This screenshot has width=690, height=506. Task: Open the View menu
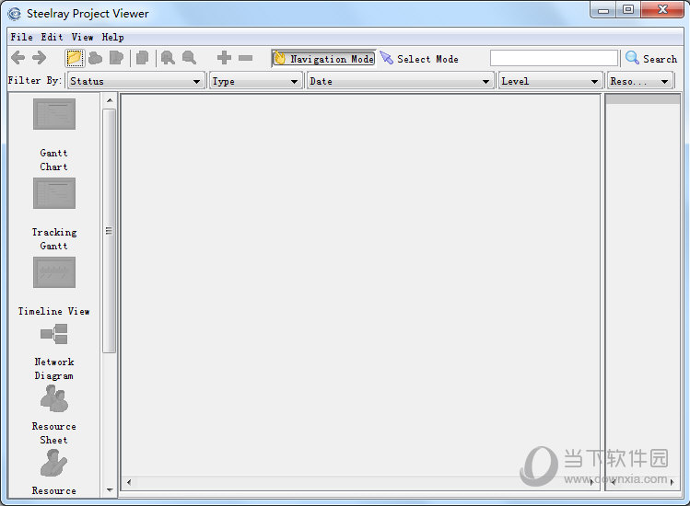coord(82,38)
